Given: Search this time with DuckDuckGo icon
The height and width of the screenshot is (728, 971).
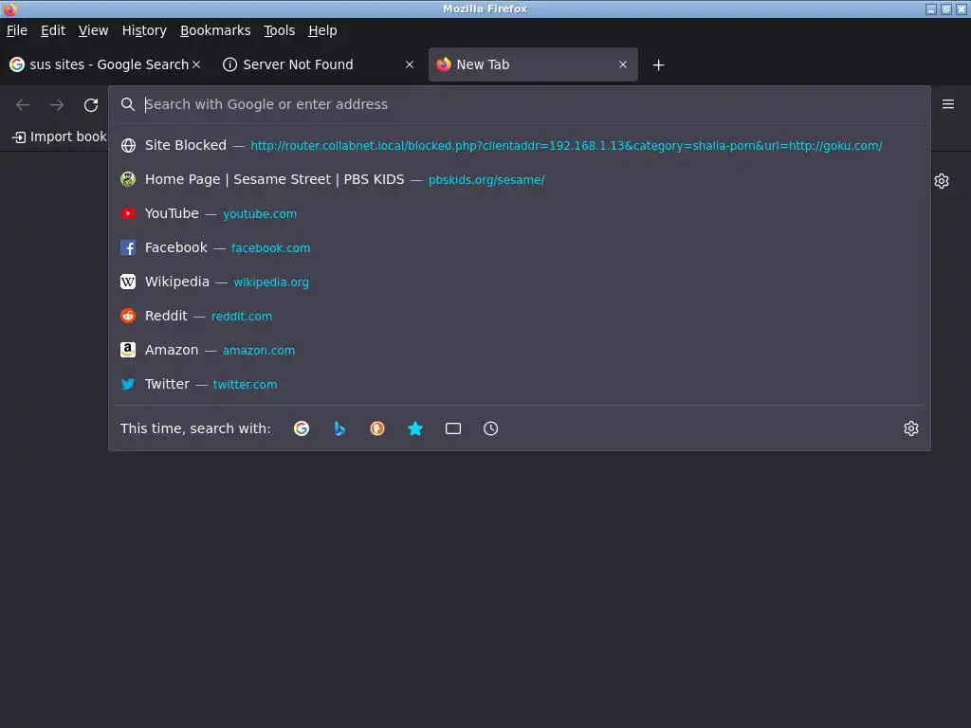Looking at the screenshot, I should [x=377, y=428].
